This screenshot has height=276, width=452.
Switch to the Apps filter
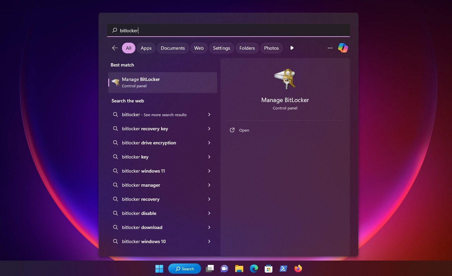[x=146, y=48]
